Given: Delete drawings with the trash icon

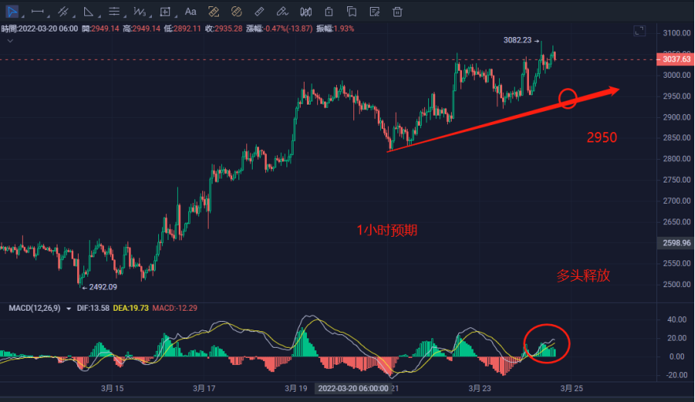Looking at the screenshot, I should (397, 12).
